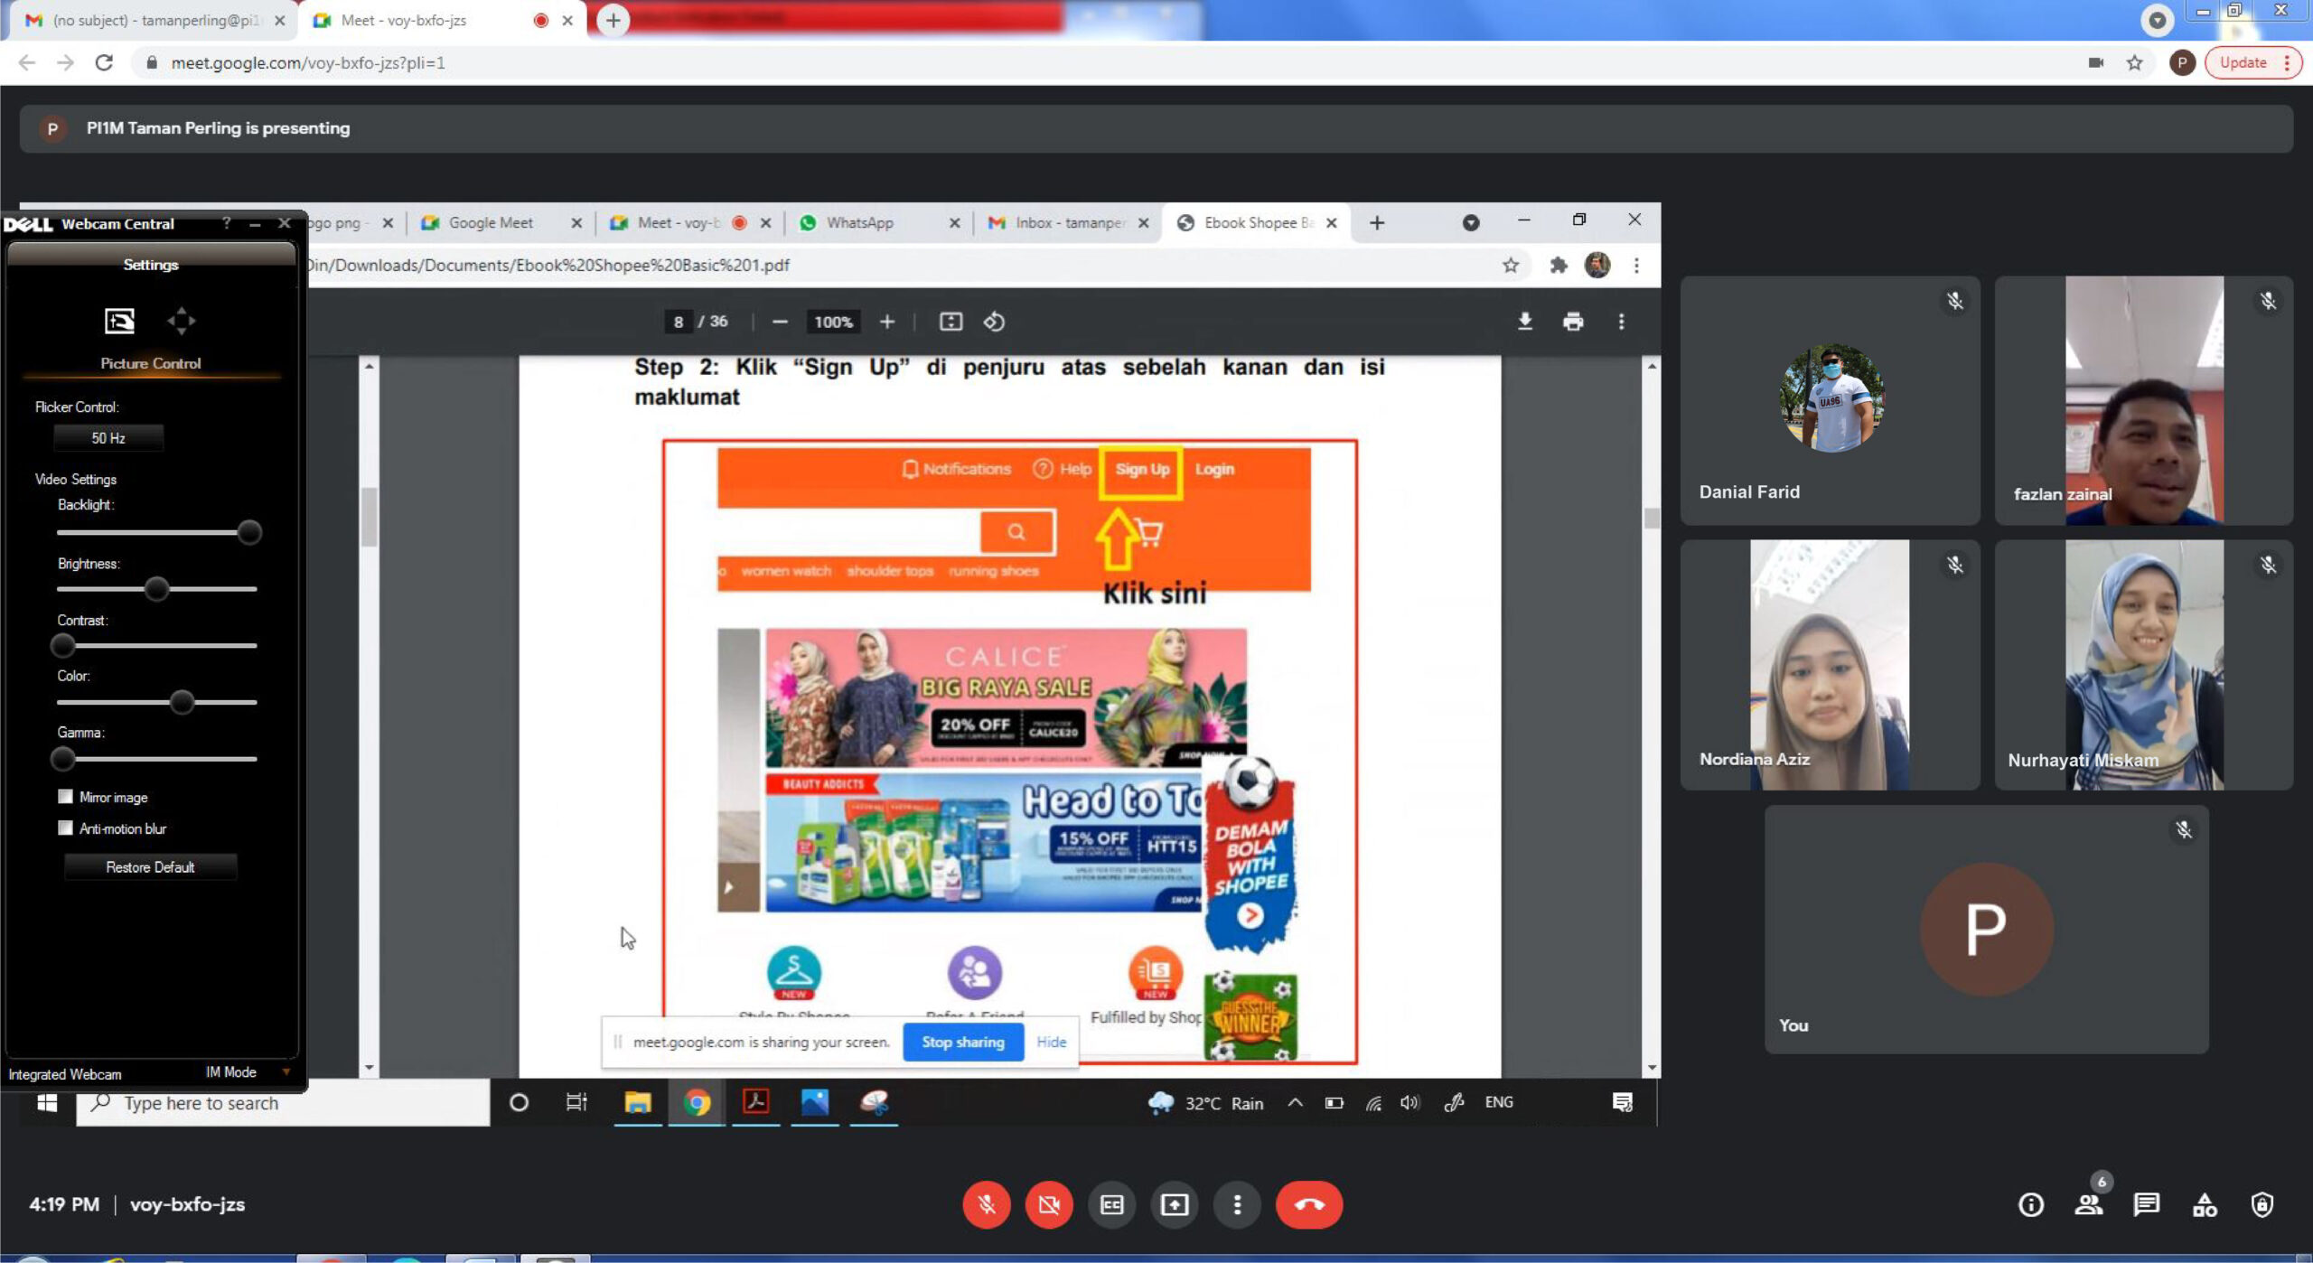Open the meeting chat panel
Image resolution: width=2313 pixels, height=1263 pixels.
[2146, 1204]
